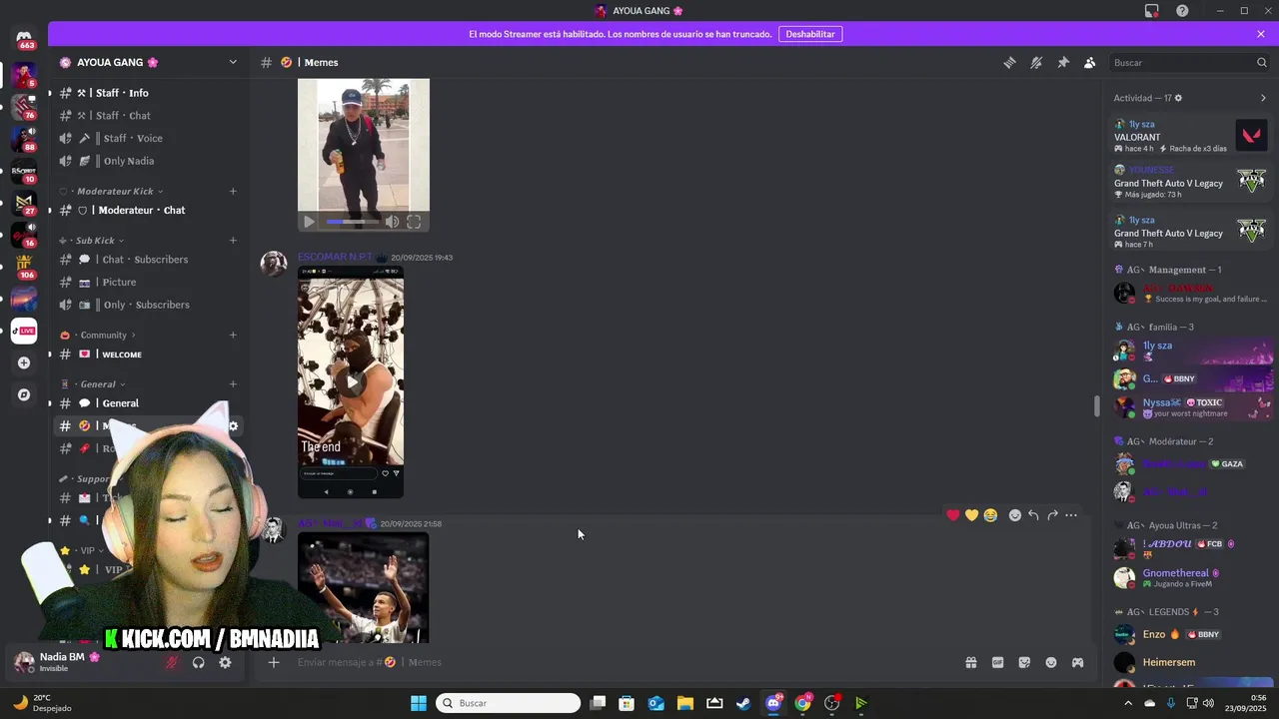The image size is (1279, 719).
Task: Open the gift icon in message bar
Action: (x=970, y=662)
